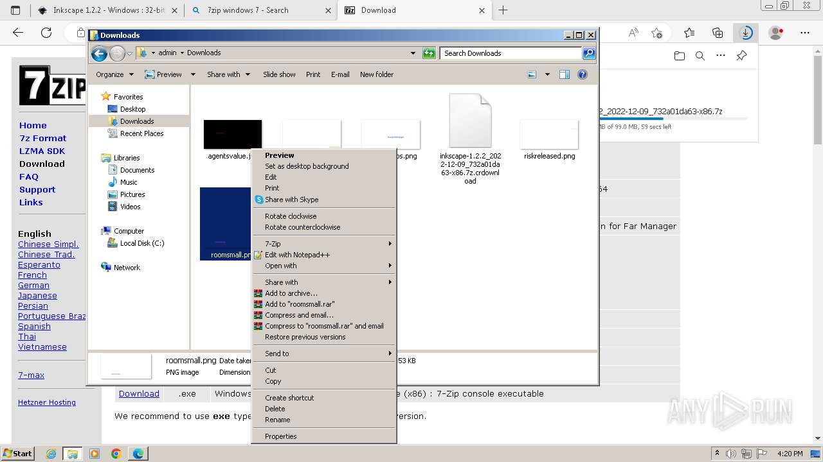Click Chrome icon in the Windows taskbar
Image resolution: width=823 pixels, height=462 pixels.
tap(116, 454)
